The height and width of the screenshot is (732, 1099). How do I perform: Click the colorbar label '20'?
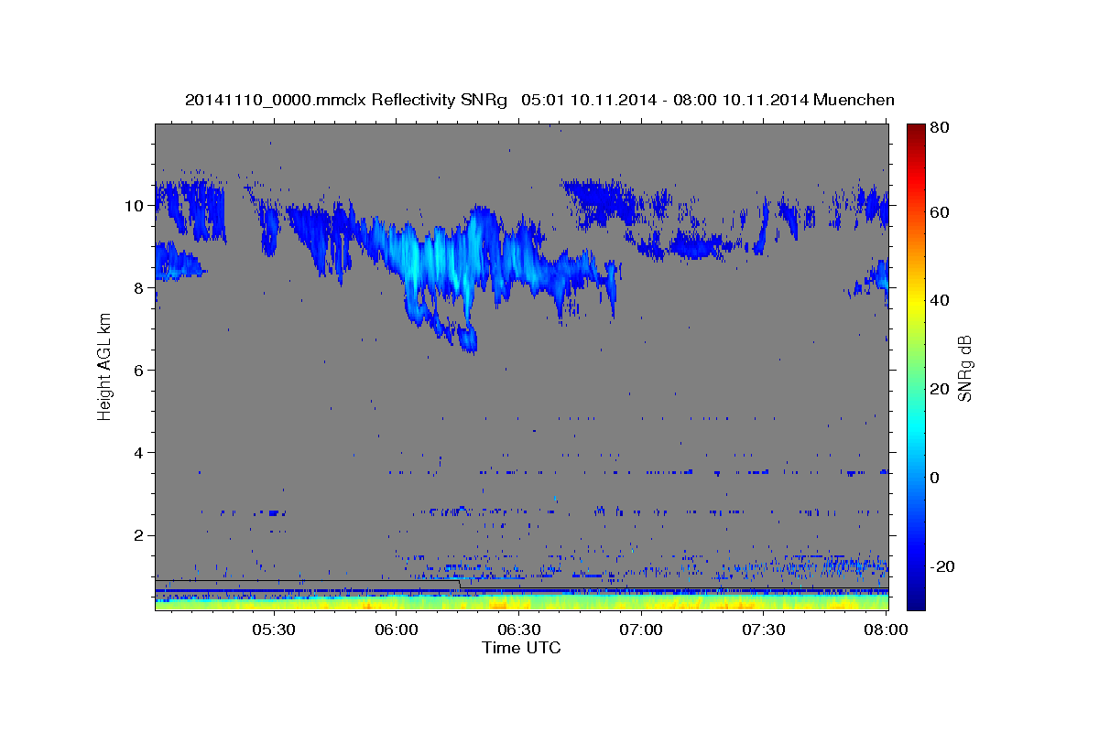point(939,389)
